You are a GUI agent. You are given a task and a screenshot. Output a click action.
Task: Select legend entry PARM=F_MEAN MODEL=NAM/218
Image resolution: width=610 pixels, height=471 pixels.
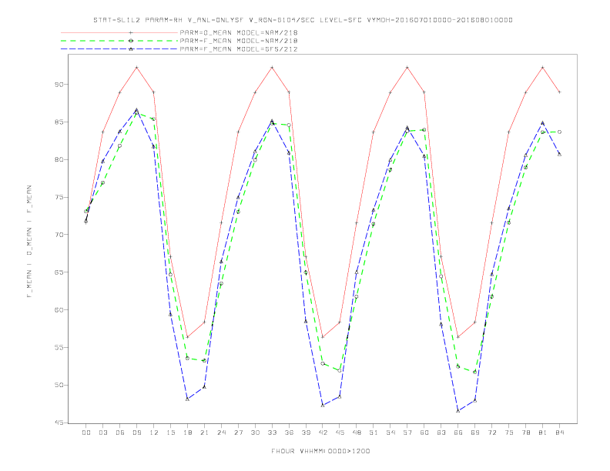[239, 41]
